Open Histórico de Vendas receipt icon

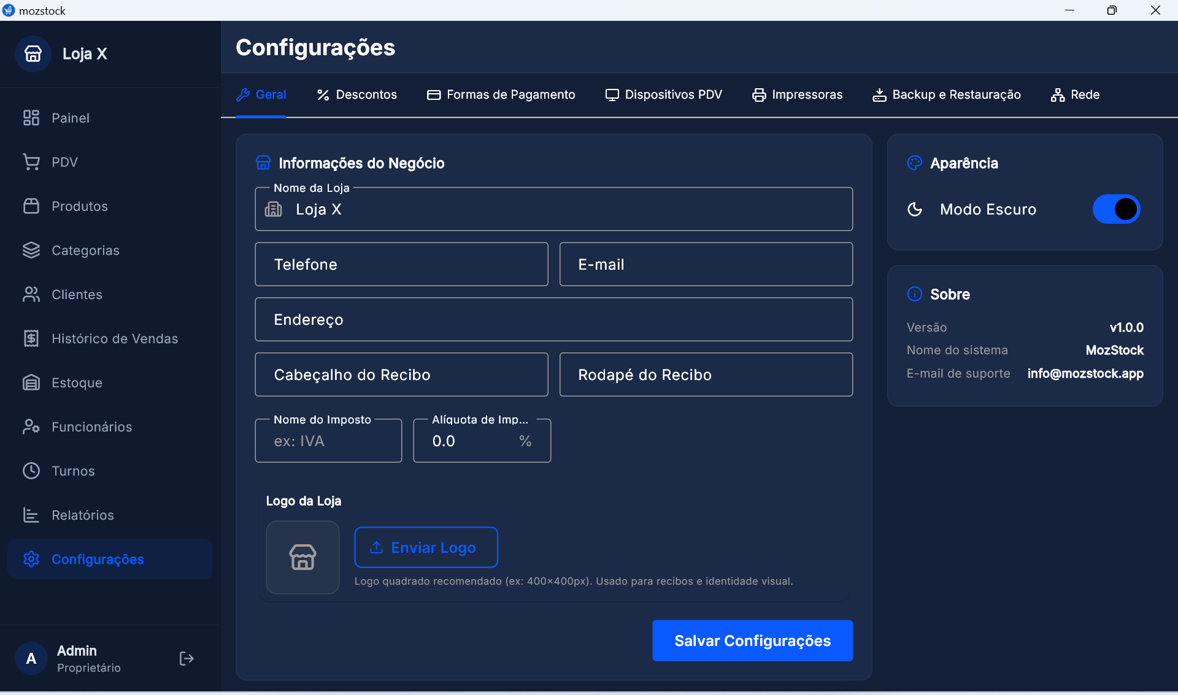coord(31,338)
